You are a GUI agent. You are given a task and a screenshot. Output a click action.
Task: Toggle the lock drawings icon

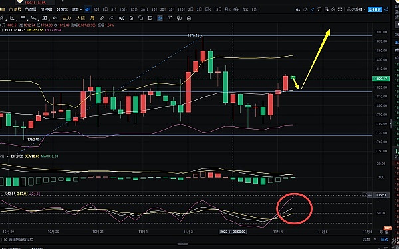131,18
